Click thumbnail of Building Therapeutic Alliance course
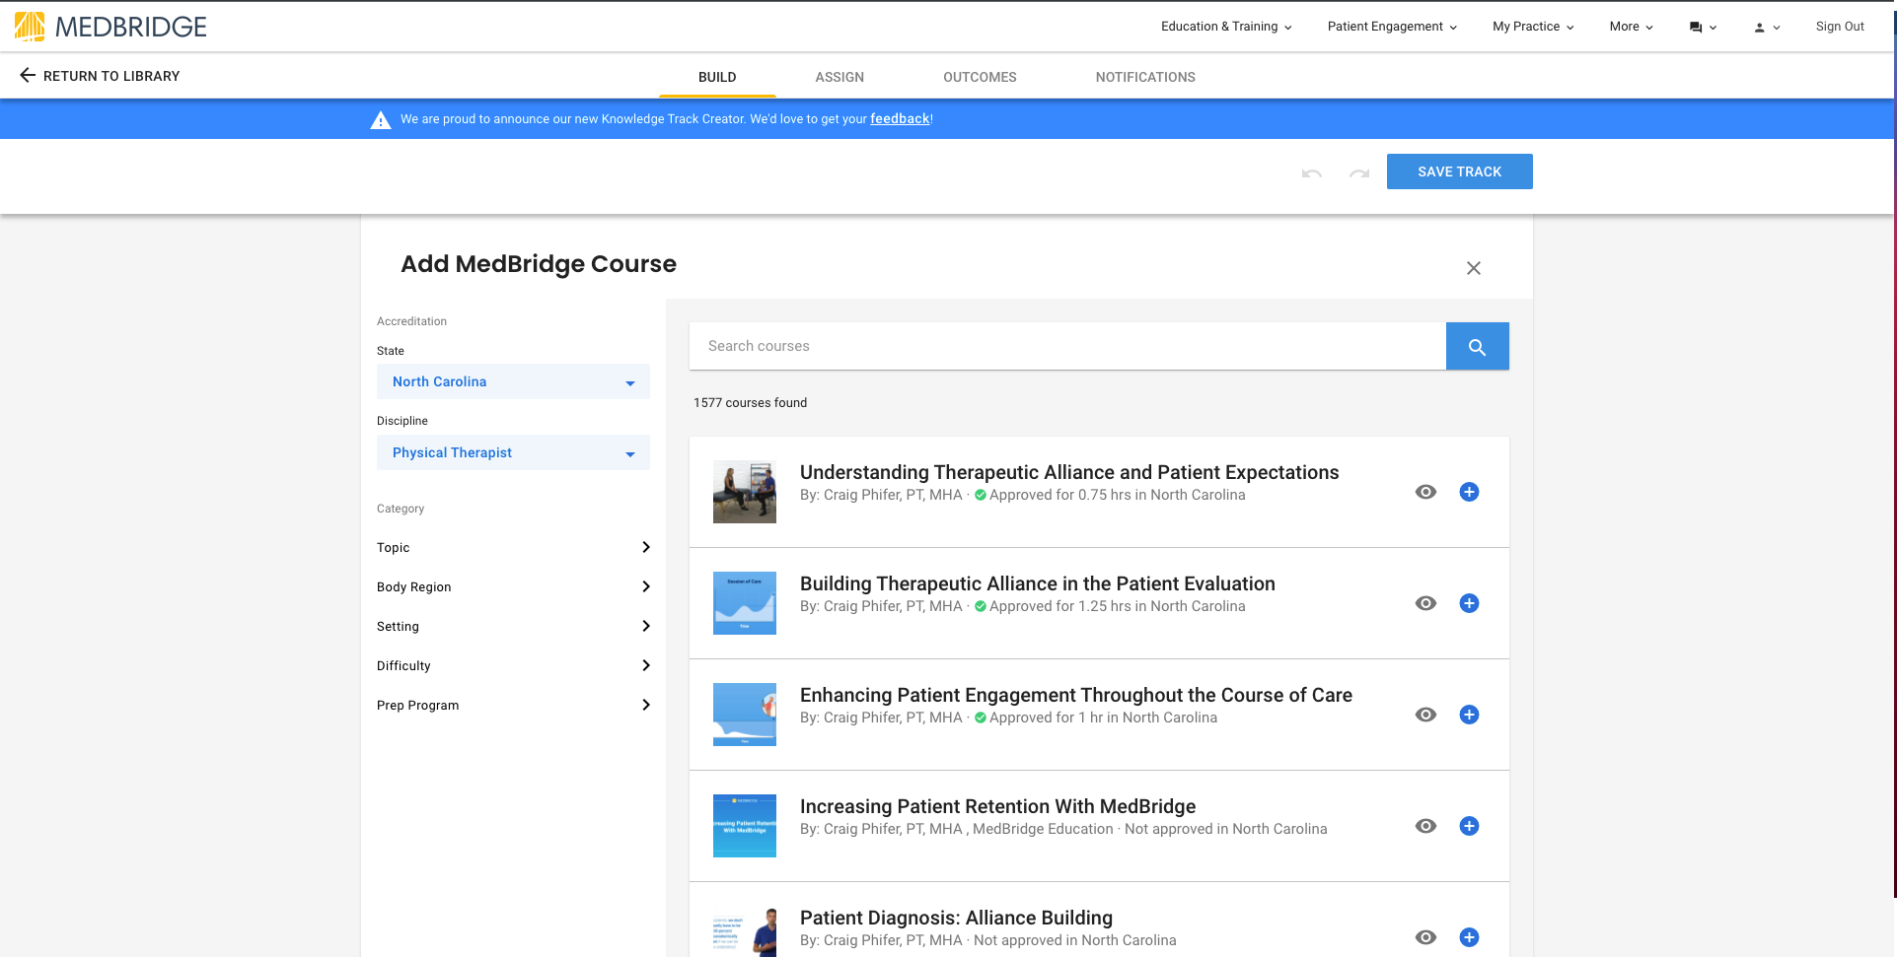This screenshot has height=957, width=1897. tap(745, 603)
